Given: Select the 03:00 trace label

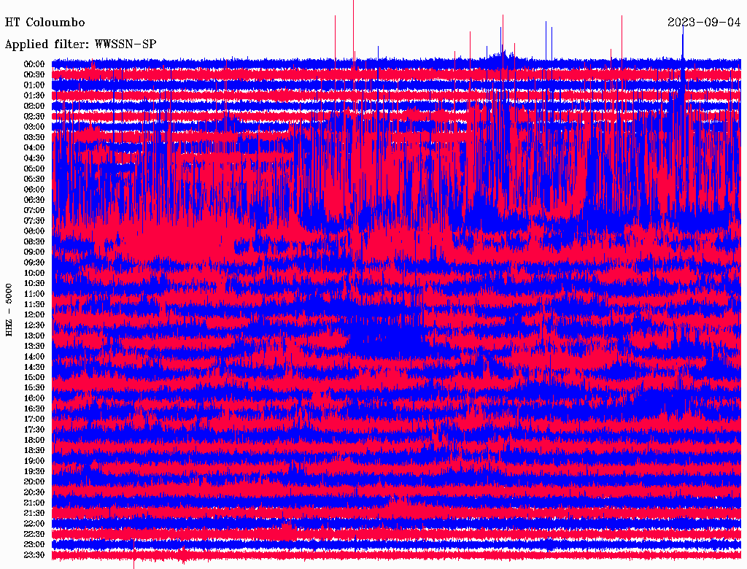Looking at the screenshot, I should 34,127.
